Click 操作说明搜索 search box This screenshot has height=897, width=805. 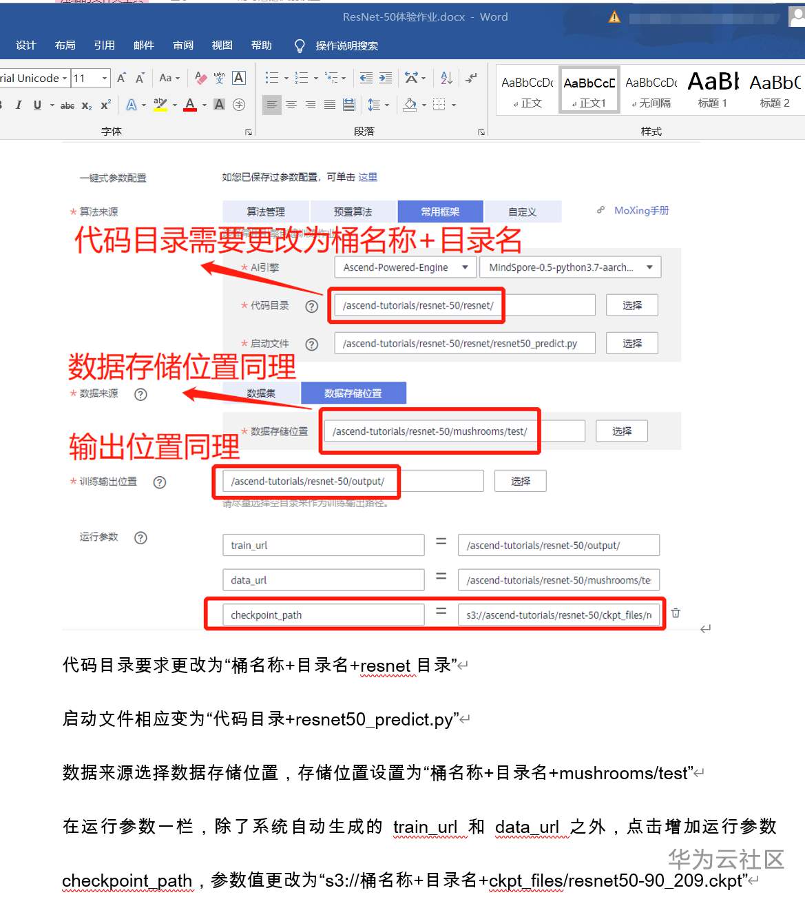(x=346, y=45)
